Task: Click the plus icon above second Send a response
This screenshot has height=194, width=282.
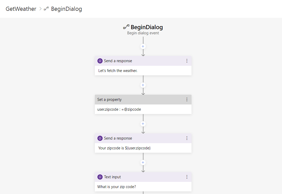Action: coord(143,124)
